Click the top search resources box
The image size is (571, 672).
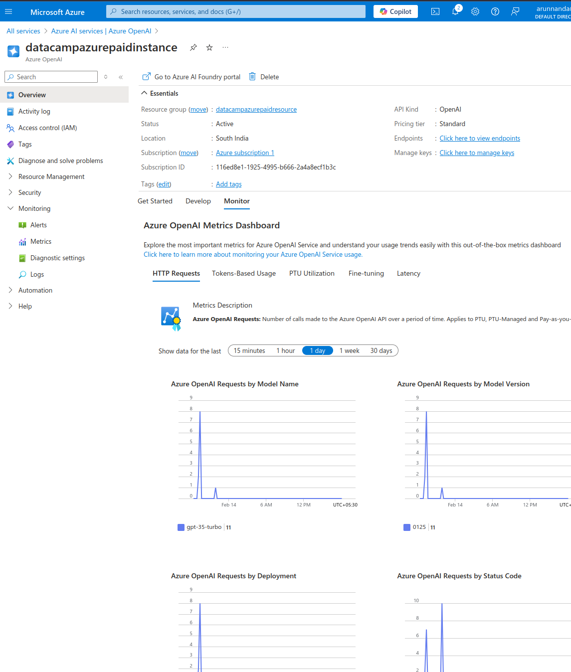[236, 11]
